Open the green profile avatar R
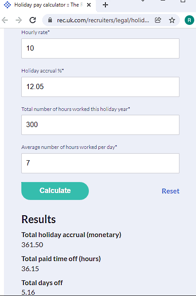Image resolution: width=196 pixels, height=296 pixels. (x=189, y=20)
